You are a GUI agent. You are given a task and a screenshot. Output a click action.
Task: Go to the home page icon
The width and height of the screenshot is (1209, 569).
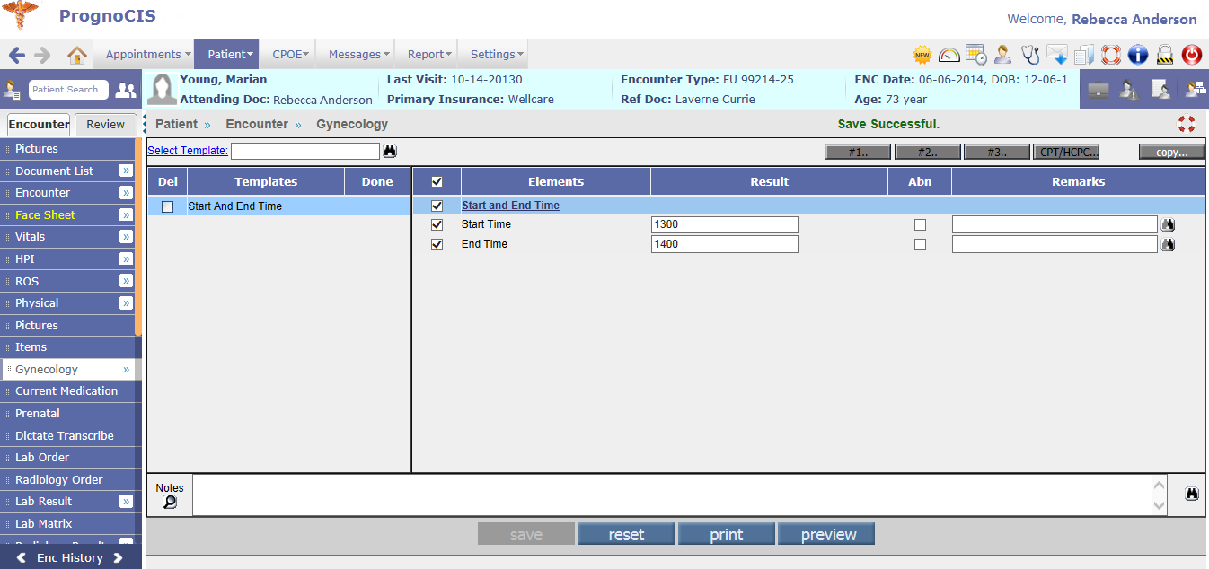click(76, 55)
